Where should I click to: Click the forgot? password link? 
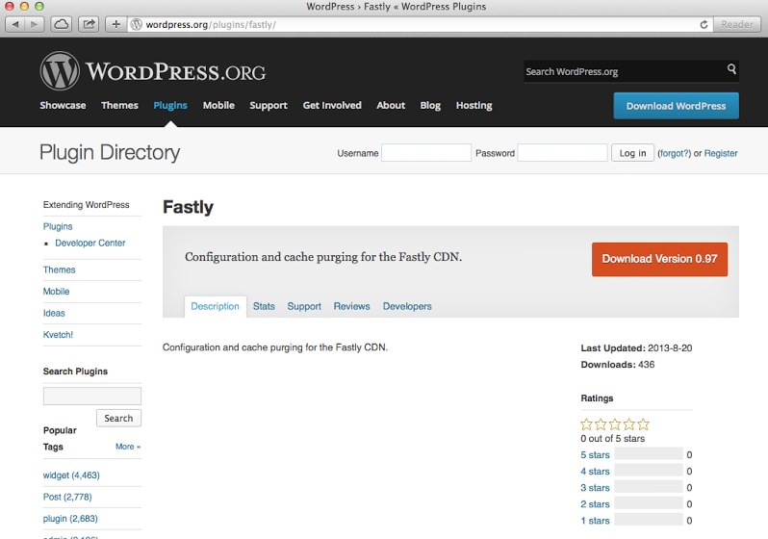(x=674, y=153)
